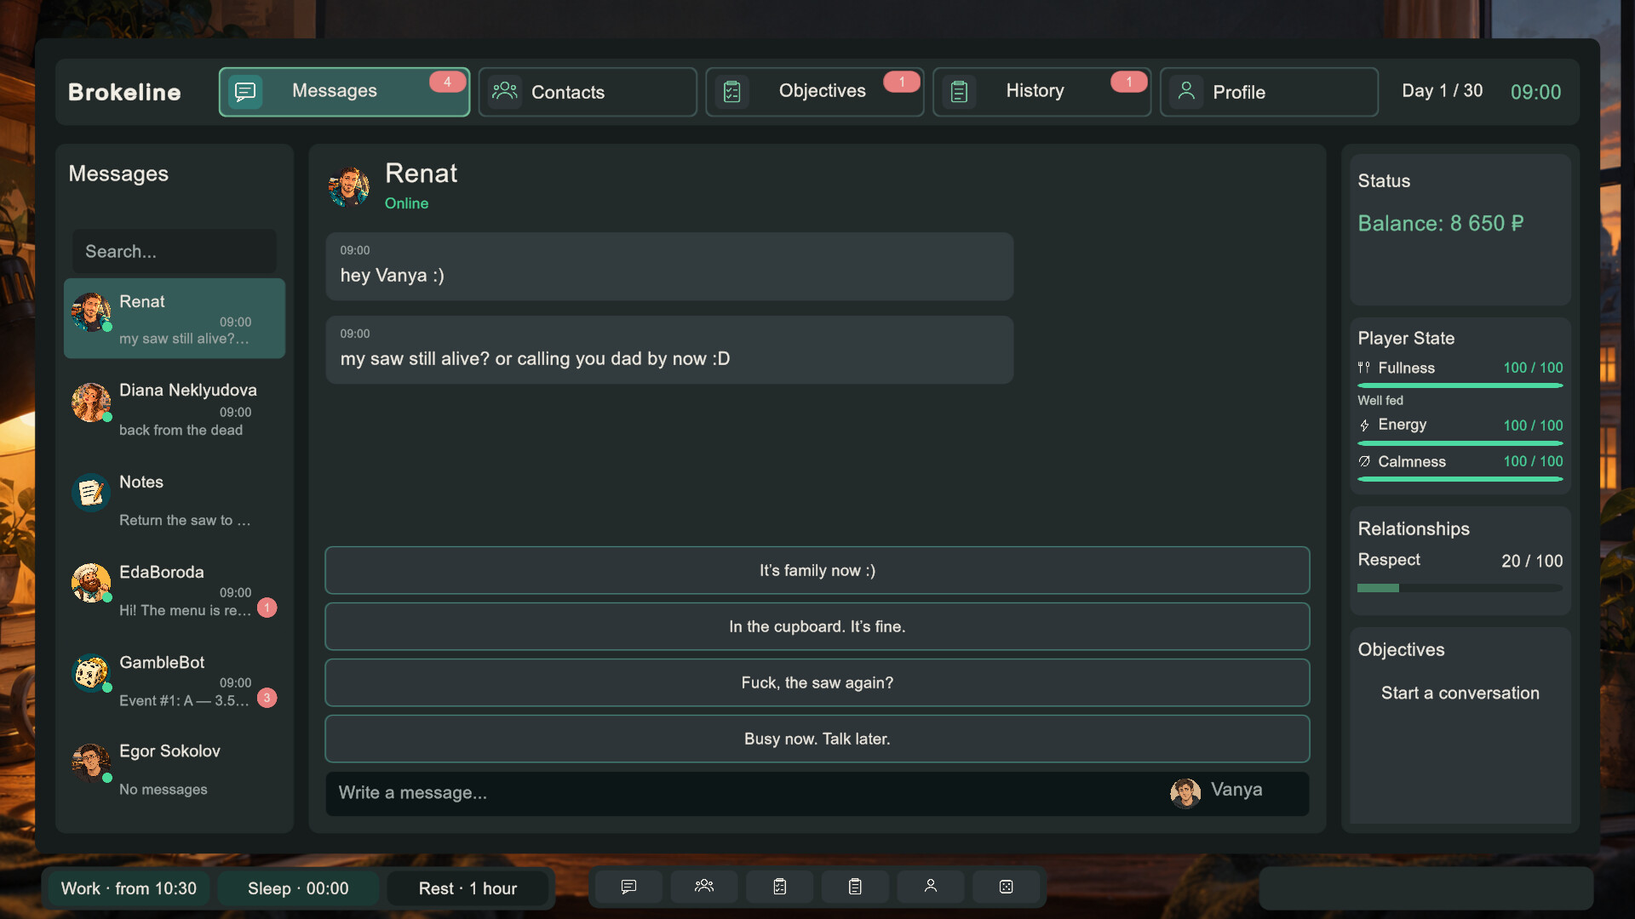The width and height of the screenshot is (1635, 919).
Task: Click the Day 1 / 30 indicator
Action: (x=1442, y=90)
